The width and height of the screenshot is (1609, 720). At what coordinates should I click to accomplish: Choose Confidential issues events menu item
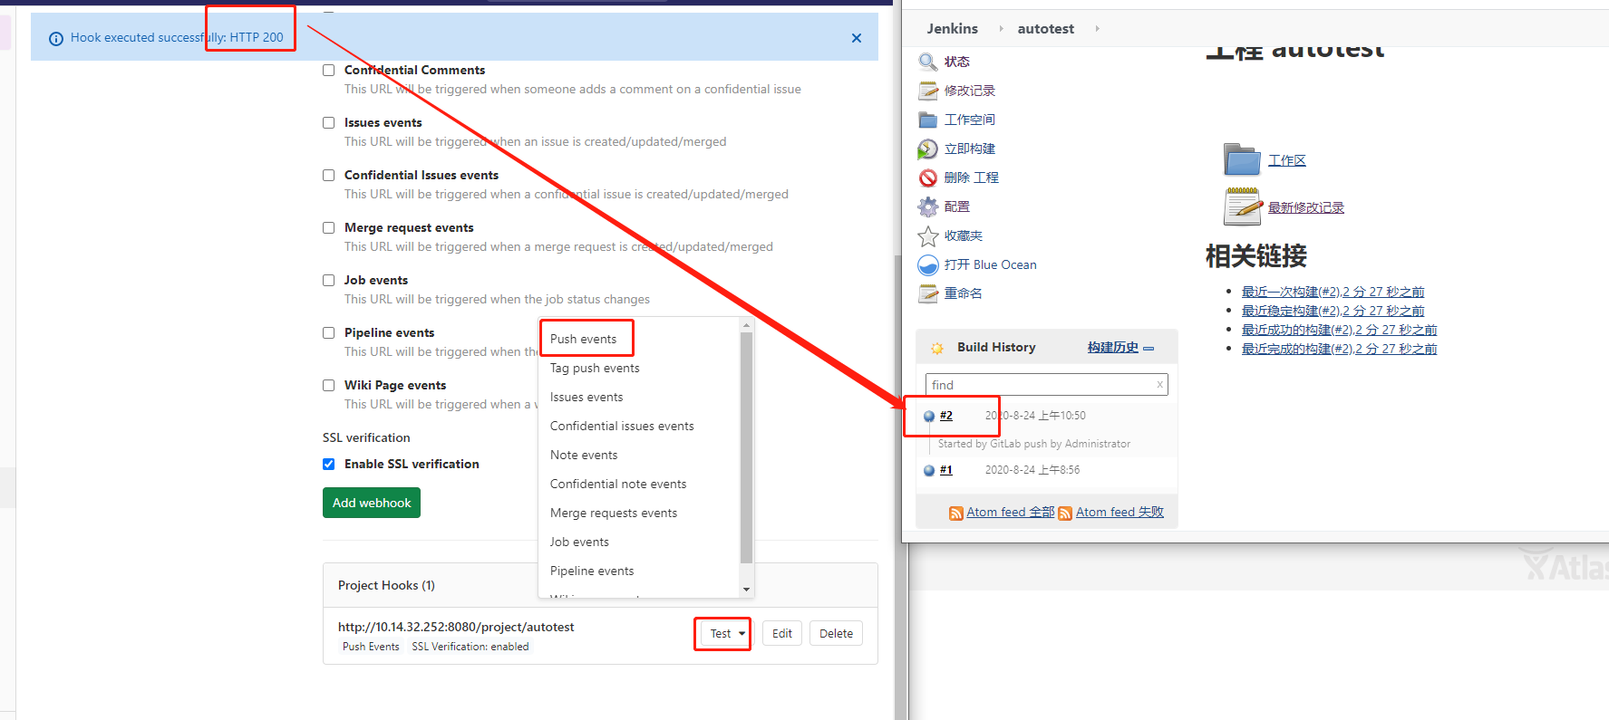(x=622, y=426)
